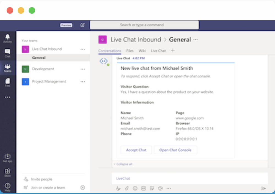Screen dimensions: 275x194
Task: Click the green maximize window button
Action: tap(32, 10)
